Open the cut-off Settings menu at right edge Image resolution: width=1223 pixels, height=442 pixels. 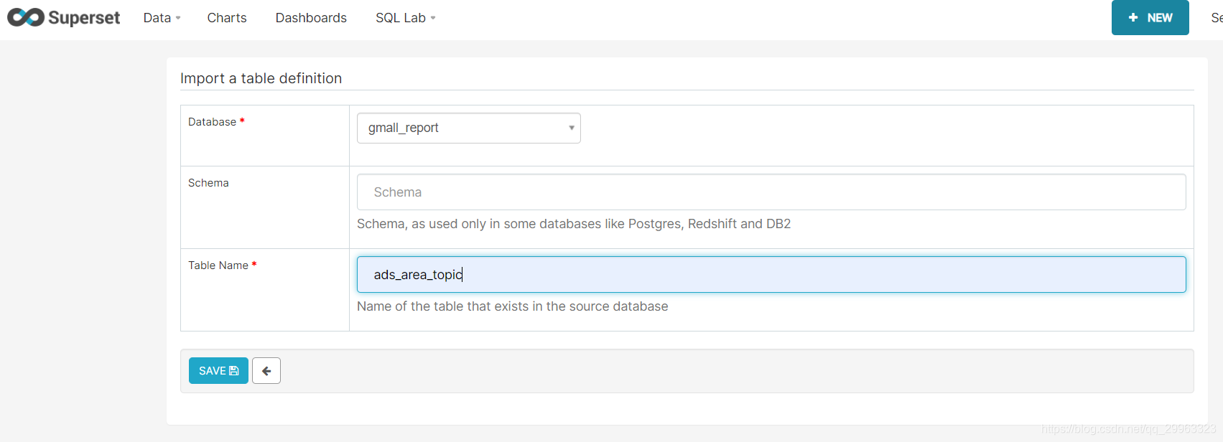pos(1217,18)
